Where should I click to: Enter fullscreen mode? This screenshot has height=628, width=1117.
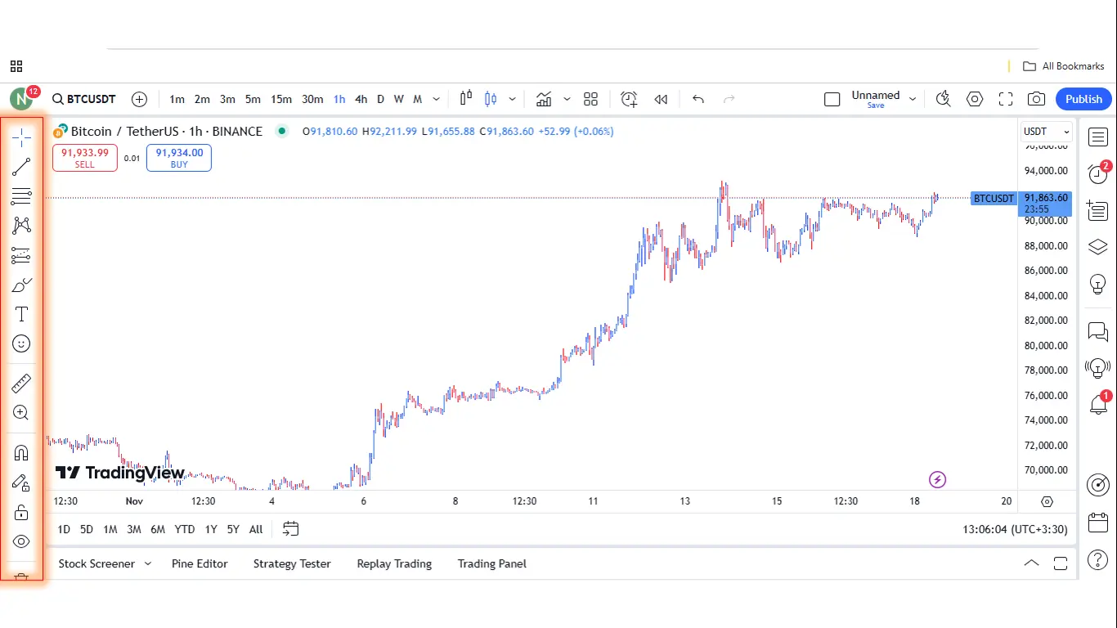tap(1006, 99)
